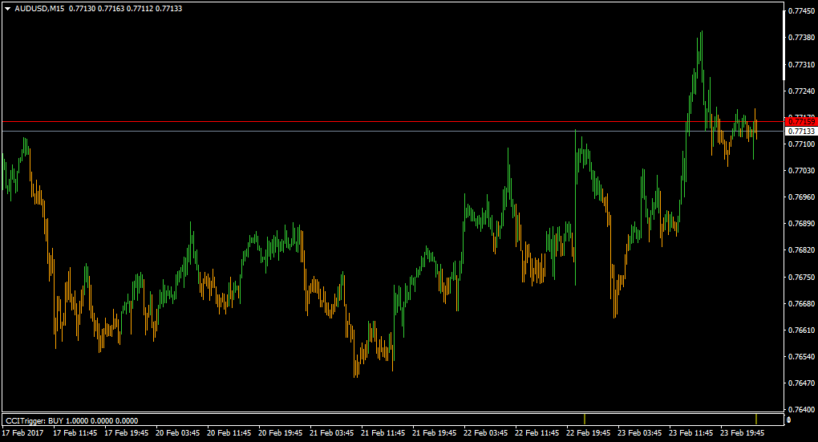Click the 0.76820 level on price axis
Viewport: 818px width, 442px height.
pyautogui.click(x=802, y=250)
